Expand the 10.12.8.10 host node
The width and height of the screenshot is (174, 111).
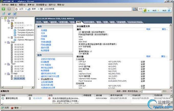point(9,23)
